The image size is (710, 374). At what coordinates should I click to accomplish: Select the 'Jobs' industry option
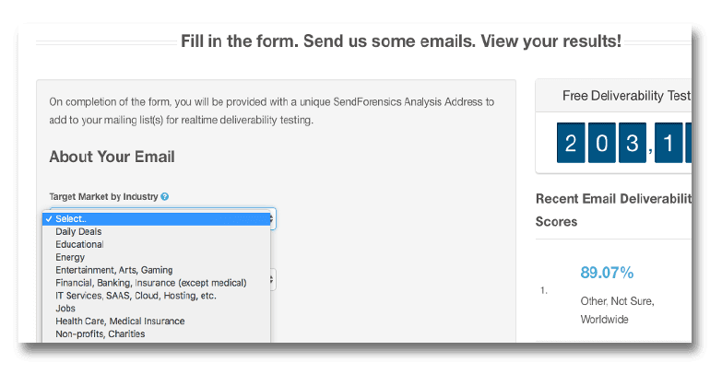pyautogui.click(x=66, y=309)
